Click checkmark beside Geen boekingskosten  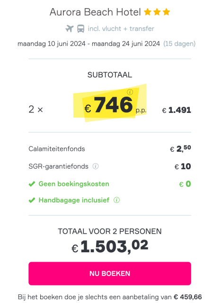click(x=32, y=184)
